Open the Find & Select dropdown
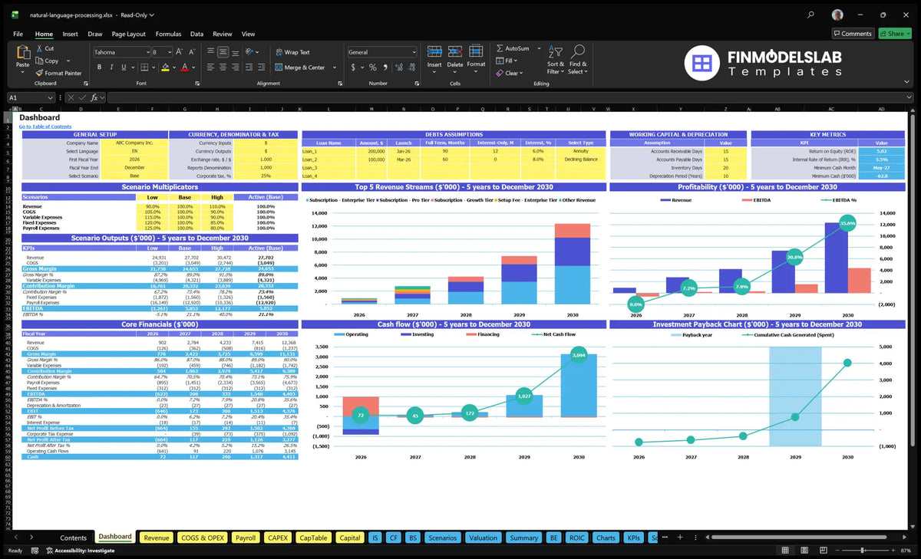The image size is (921, 559). tap(577, 60)
